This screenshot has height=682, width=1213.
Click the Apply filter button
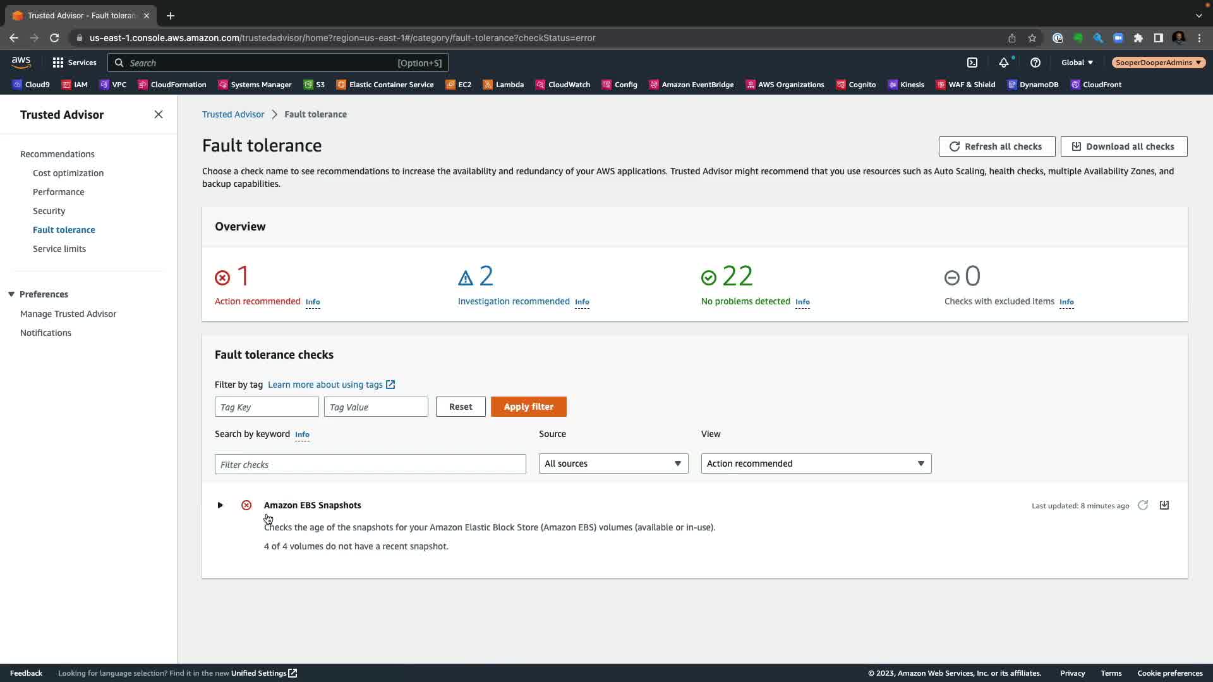[x=528, y=407]
